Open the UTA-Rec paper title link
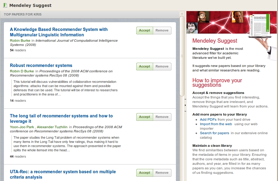 click(63, 172)
